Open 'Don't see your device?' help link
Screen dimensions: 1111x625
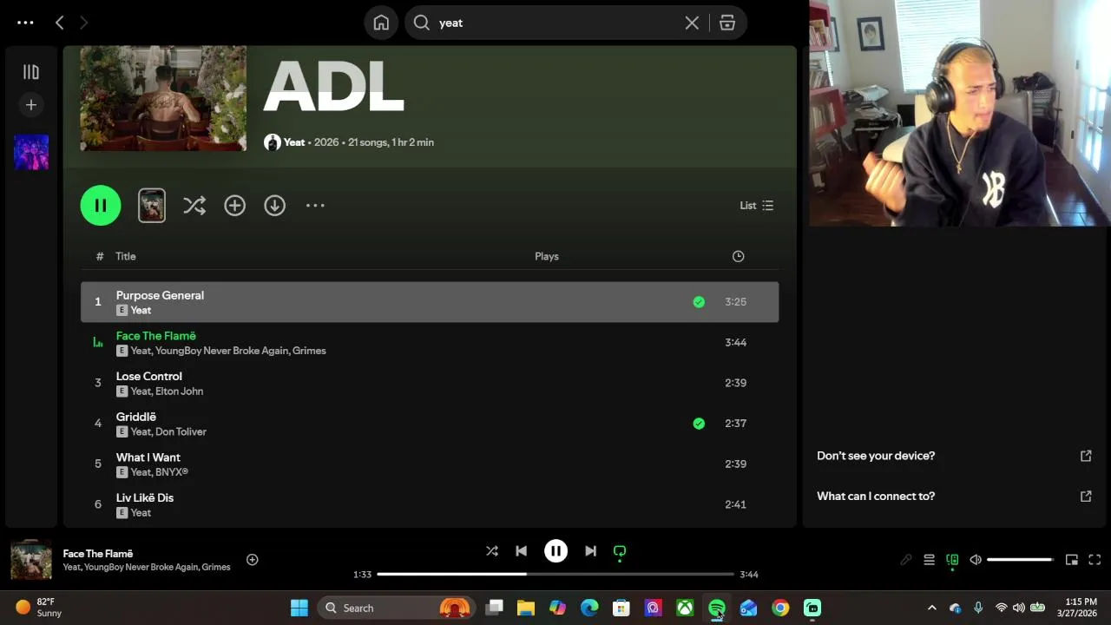tap(954, 456)
